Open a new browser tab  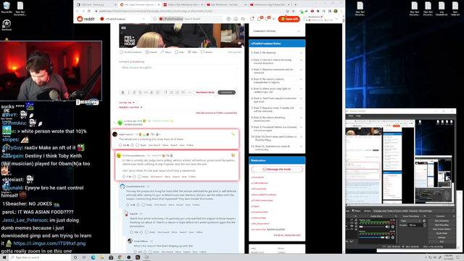[295, 5]
